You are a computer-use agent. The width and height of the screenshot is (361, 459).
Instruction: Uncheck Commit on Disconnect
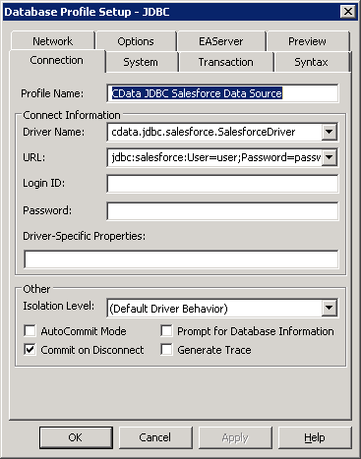pos(30,350)
